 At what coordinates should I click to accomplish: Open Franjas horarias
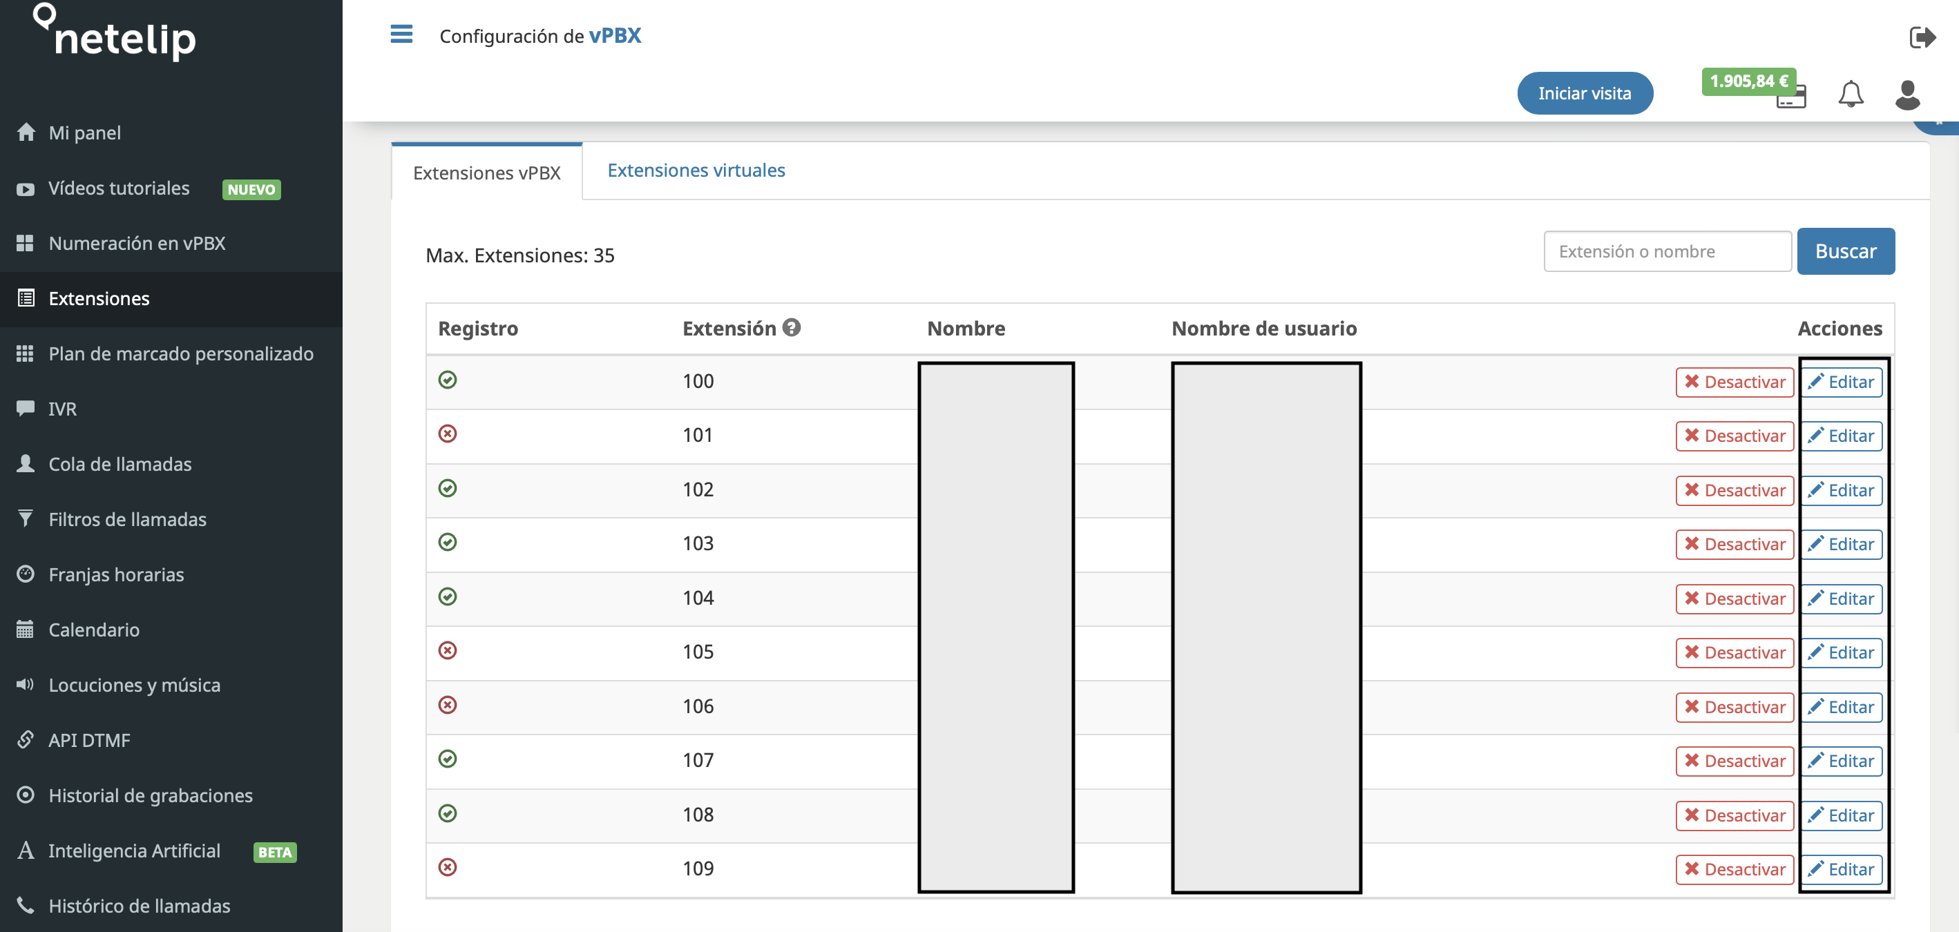coord(171,574)
